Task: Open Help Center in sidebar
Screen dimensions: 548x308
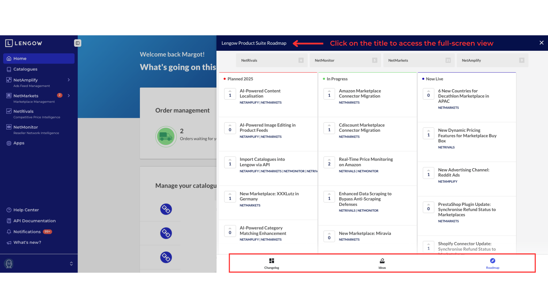Action: click(26, 210)
